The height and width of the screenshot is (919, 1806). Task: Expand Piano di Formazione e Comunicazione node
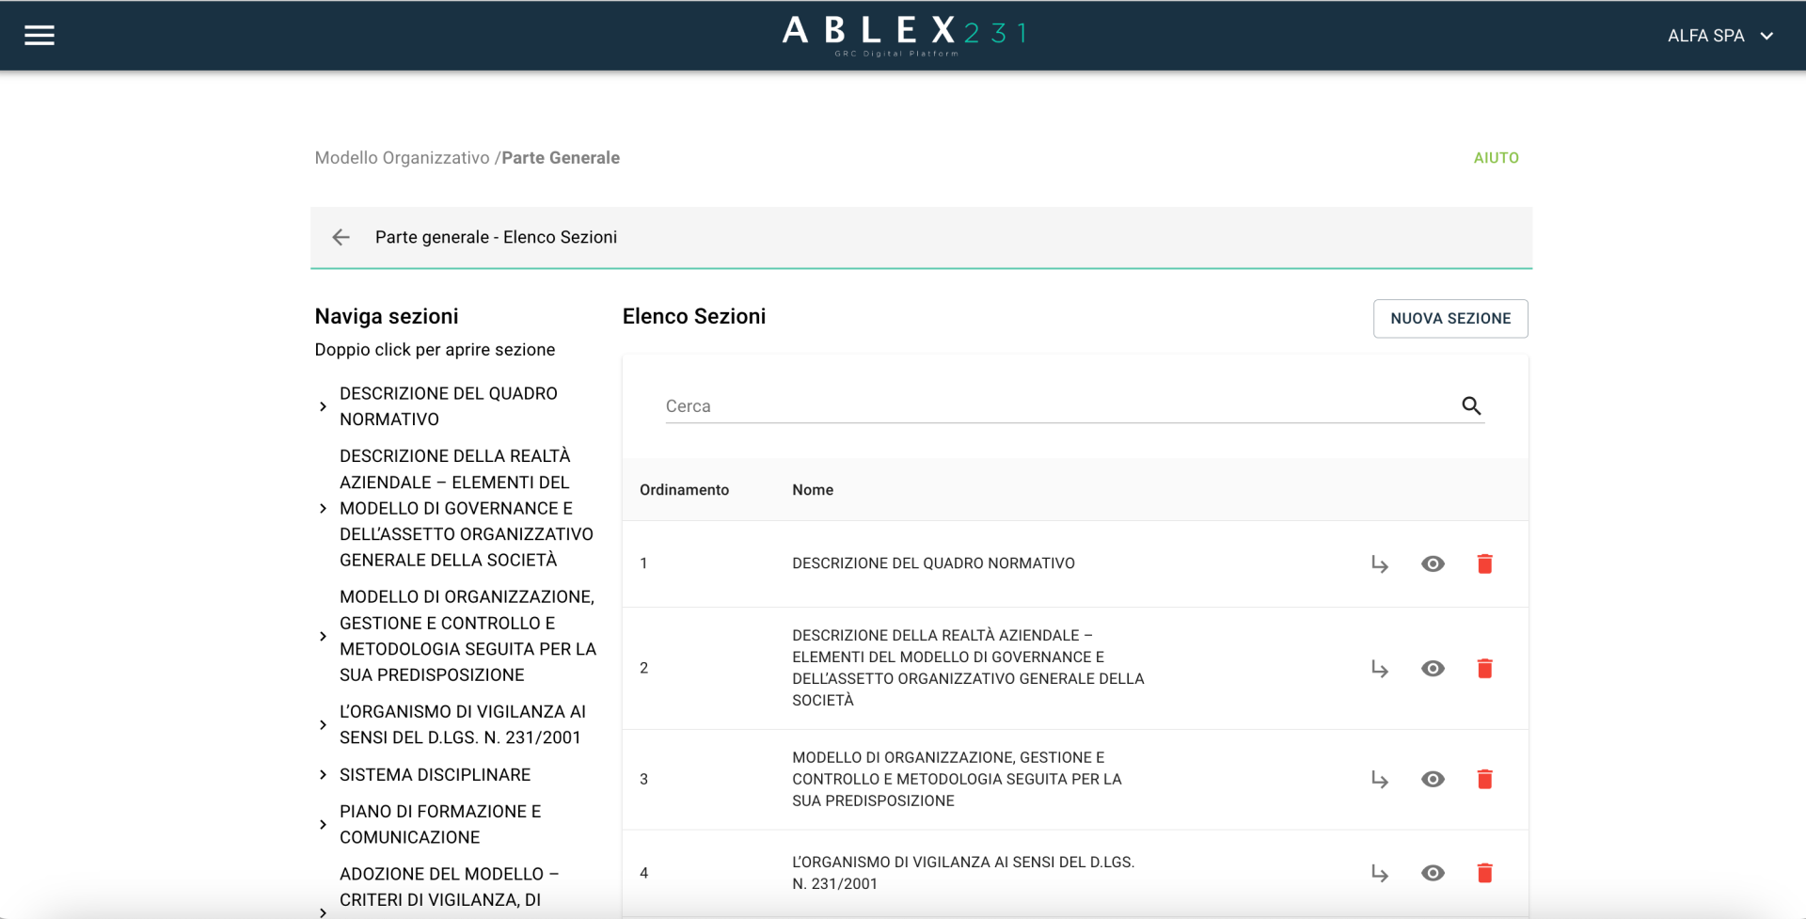click(323, 825)
